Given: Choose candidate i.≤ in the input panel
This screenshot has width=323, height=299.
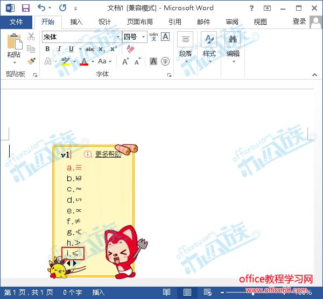Looking at the screenshot, I should [x=73, y=253].
